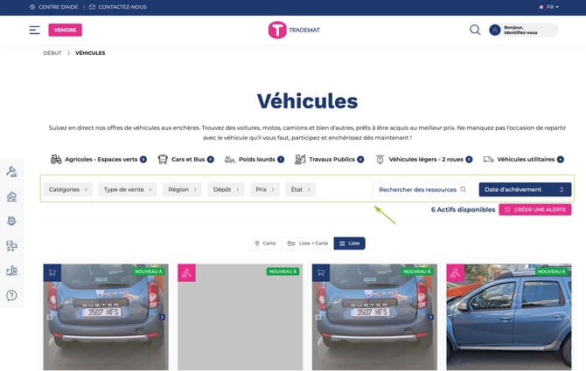Click the building sidebar icon
This screenshot has height=371, width=586.
[11, 196]
